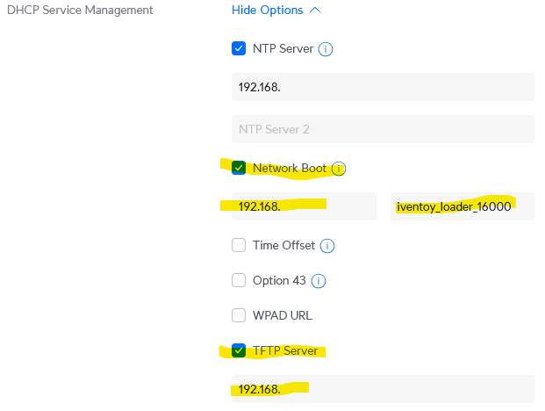Open NTP Server info tooltip icon
Image resolution: width=545 pixels, height=411 pixels.
(326, 49)
